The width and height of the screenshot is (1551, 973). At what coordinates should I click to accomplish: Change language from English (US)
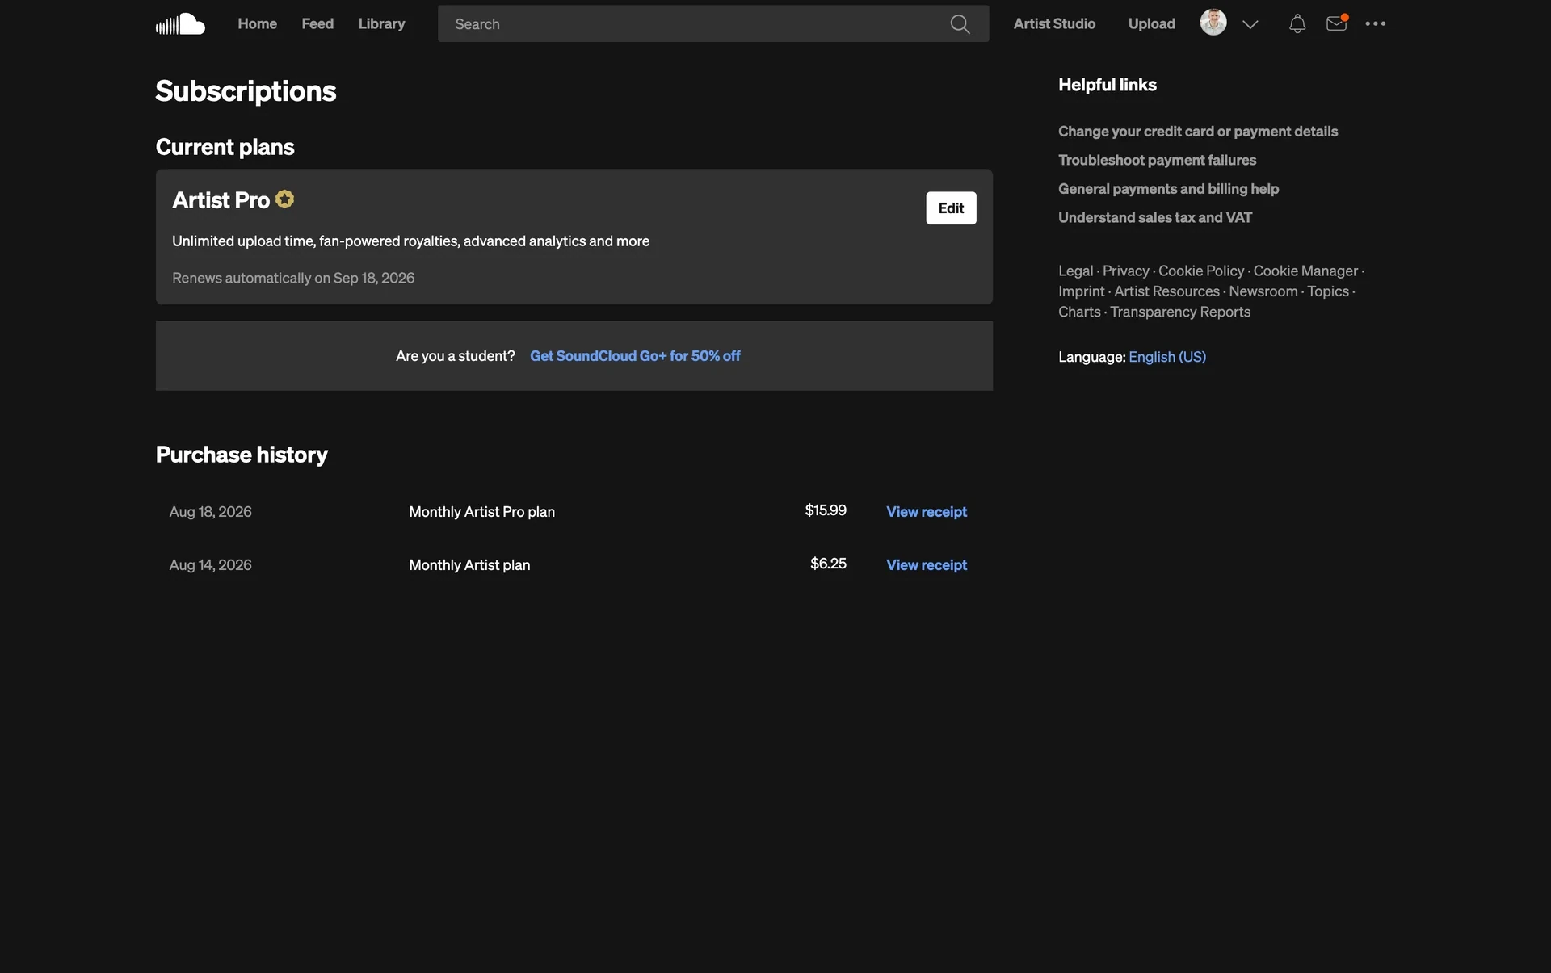click(1166, 357)
